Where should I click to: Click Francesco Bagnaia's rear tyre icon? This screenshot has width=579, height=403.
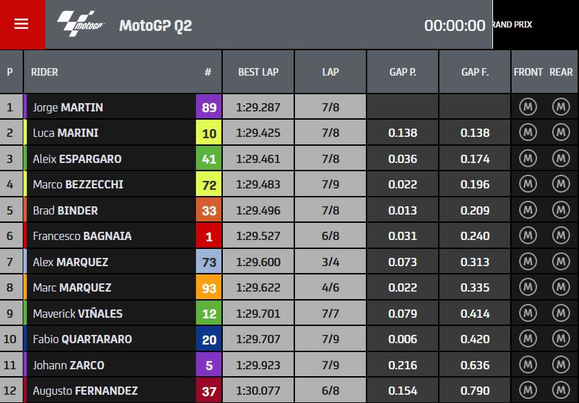tap(560, 236)
